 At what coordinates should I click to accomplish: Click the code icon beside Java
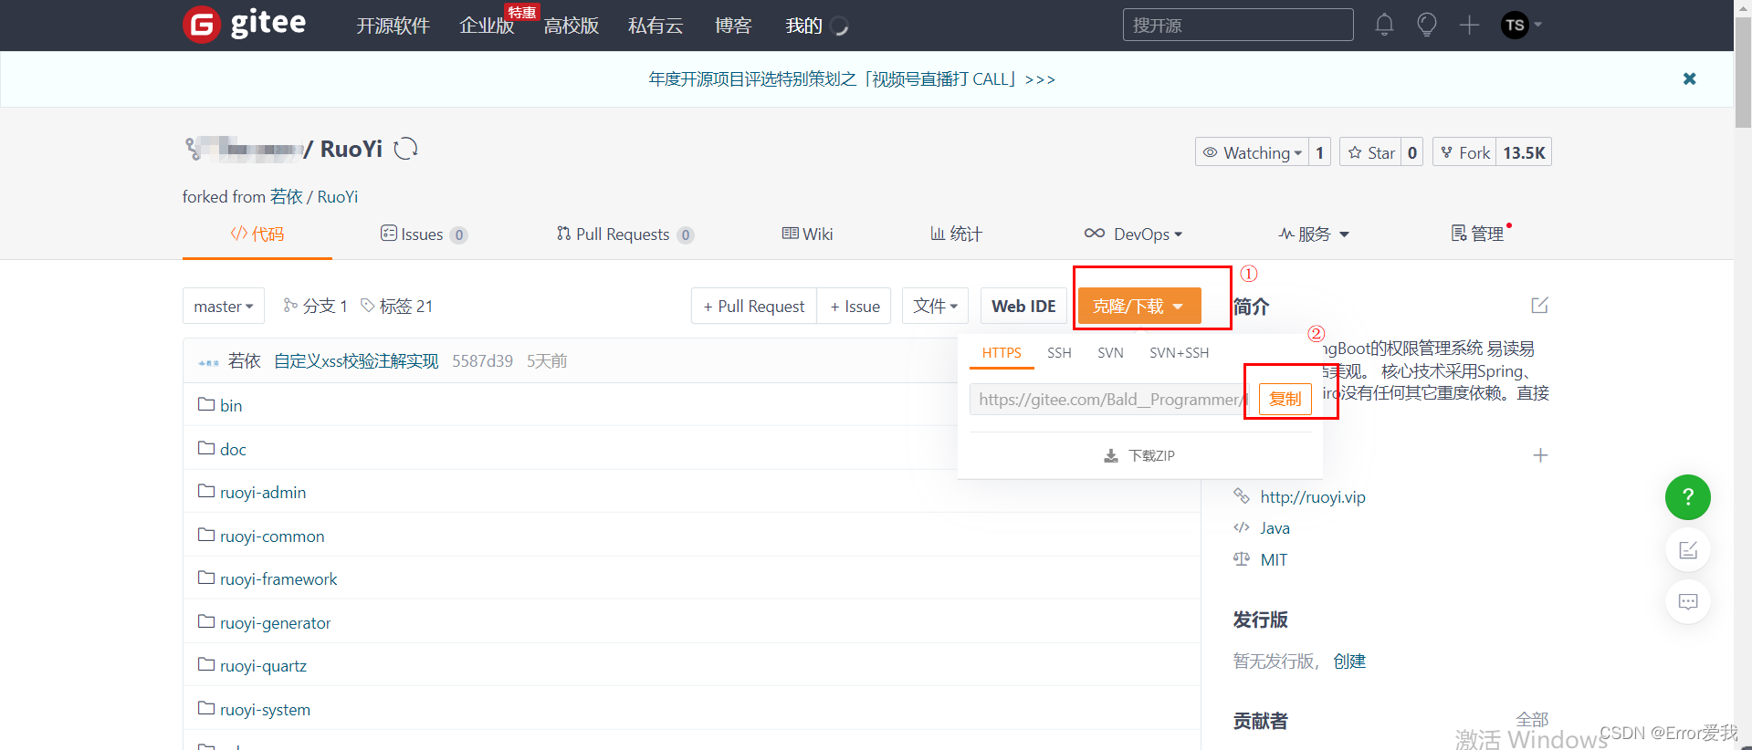click(x=1242, y=527)
